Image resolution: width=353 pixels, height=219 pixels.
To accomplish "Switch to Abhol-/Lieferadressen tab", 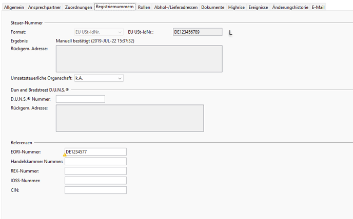I will pos(176,7).
